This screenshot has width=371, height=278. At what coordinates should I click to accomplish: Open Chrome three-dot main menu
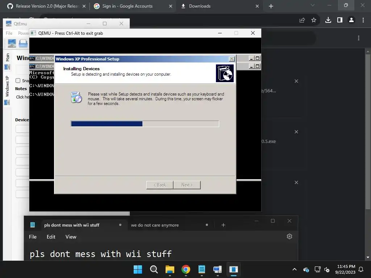click(363, 20)
